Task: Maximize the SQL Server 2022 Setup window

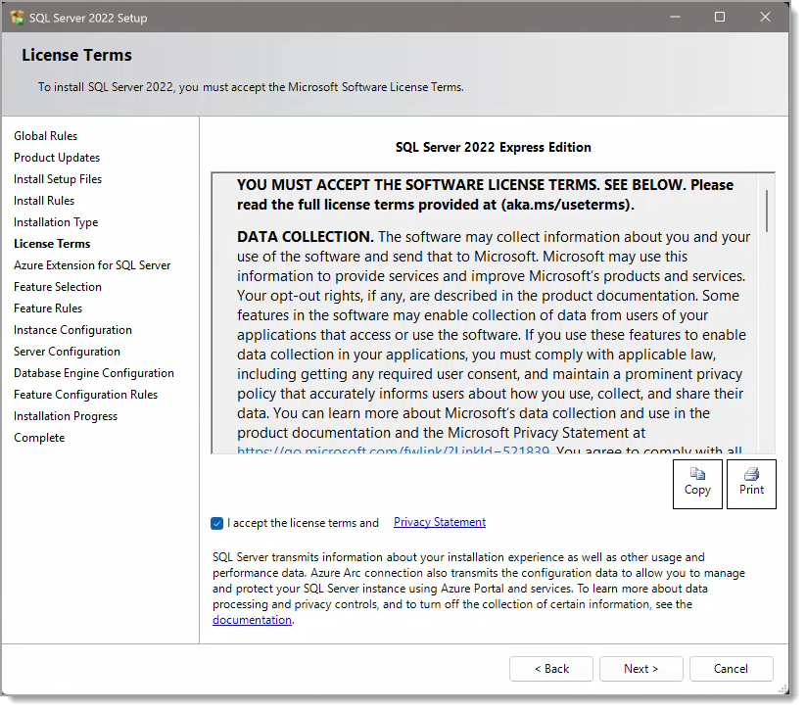Action: click(720, 17)
